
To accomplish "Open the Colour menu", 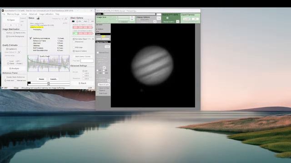I will 24,14.
